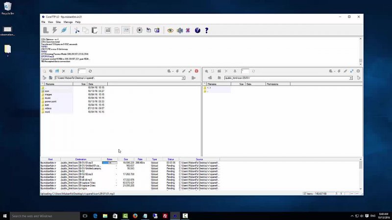Click the Paste clipboard icon in toolbar
392x220 pixels.
click(x=94, y=30)
